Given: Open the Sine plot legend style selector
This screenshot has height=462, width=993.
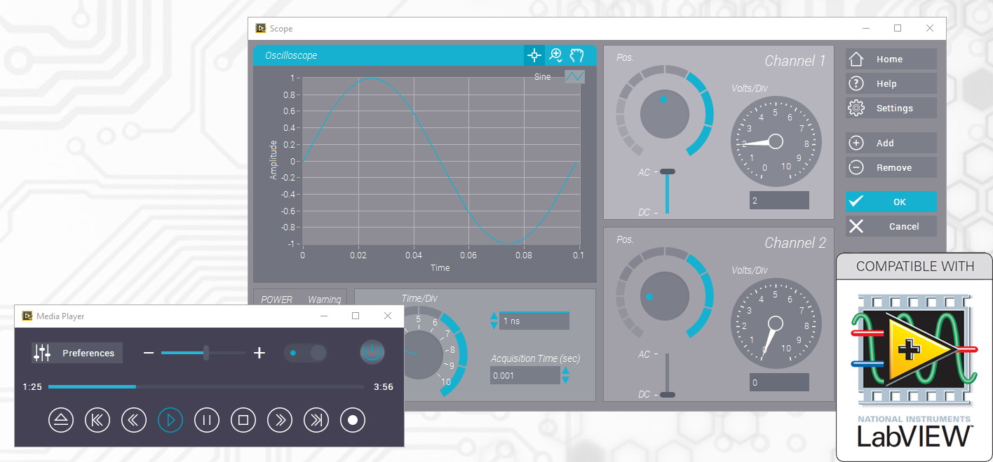Looking at the screenshot, I should coord(574,77).
